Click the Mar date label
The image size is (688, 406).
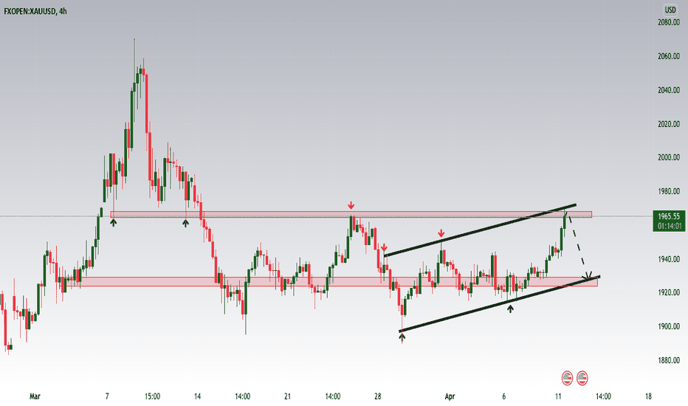coord(35,396)
